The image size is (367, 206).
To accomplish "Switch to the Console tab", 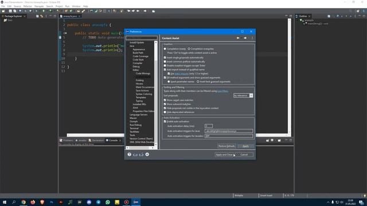I will 114,140.
